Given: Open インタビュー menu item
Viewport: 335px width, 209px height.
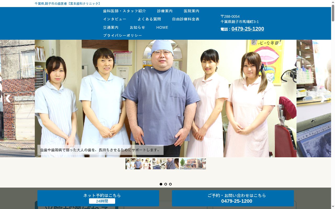Looking at the screenshot, I should pos(115,19).
